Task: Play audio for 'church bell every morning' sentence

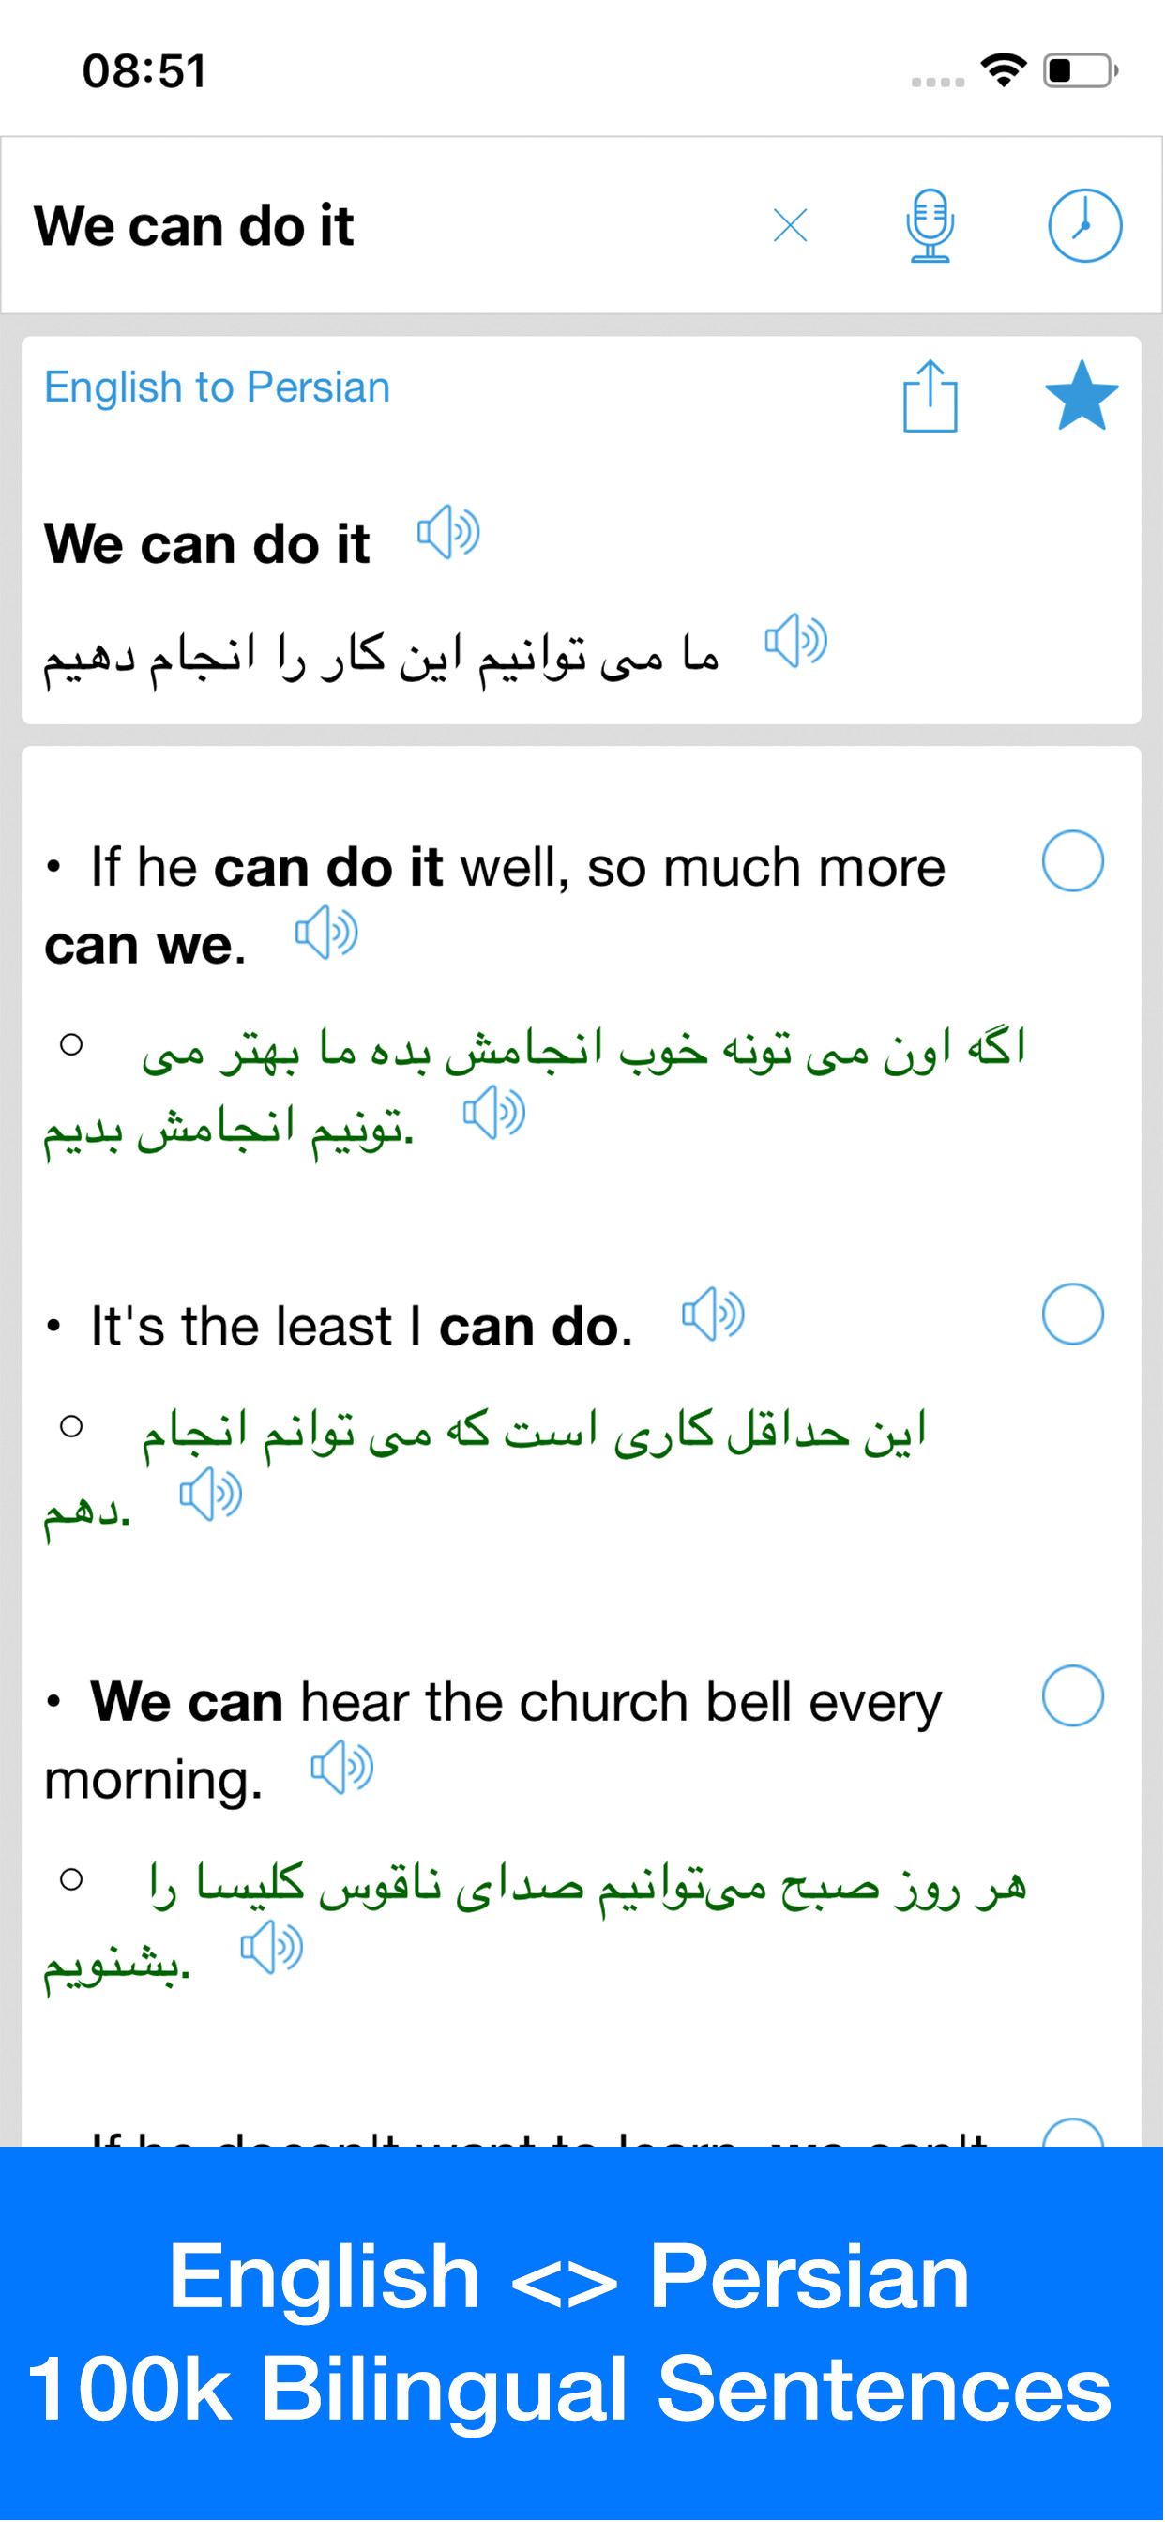Action: [341, 1769]
